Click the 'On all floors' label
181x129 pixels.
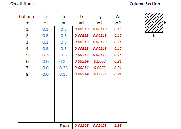pyautogui.click(x=23, y=4)
